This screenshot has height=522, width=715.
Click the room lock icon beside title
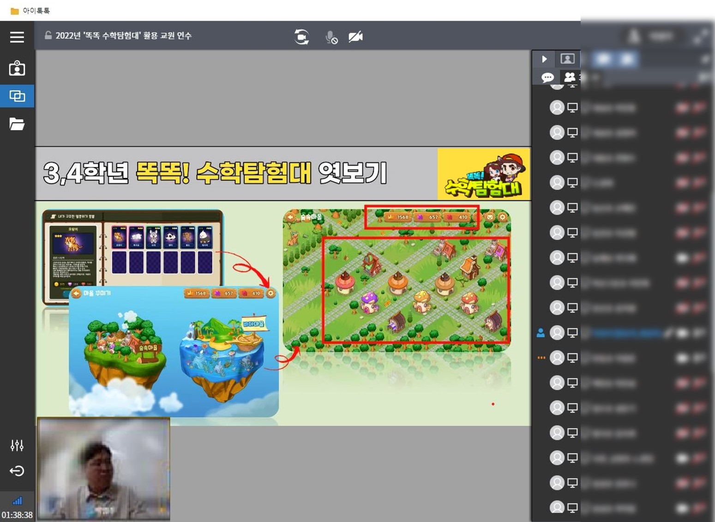coord(48,36)
